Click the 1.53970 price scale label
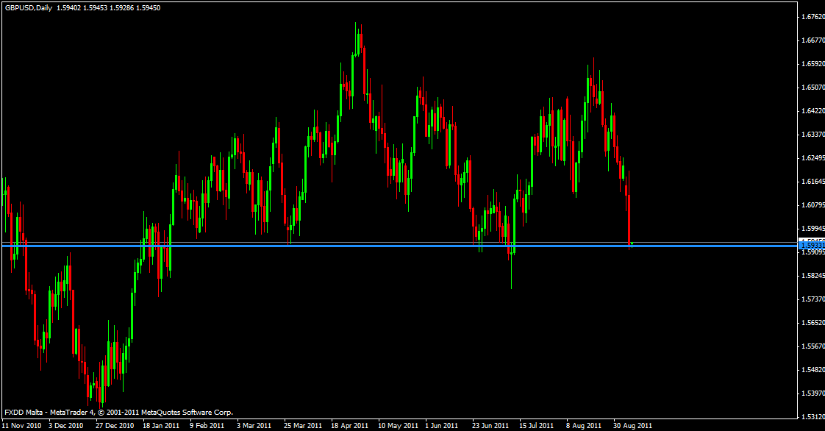 813,393
